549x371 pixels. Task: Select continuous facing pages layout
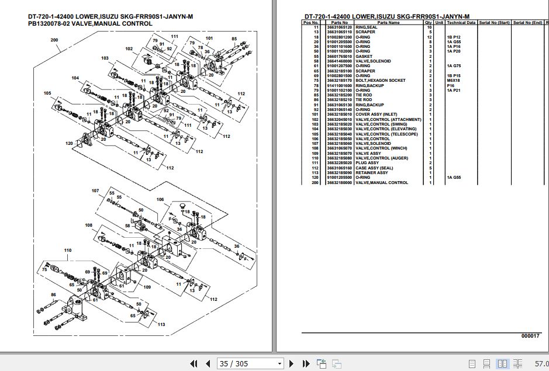pyautogui.click(x=517, y=363)
